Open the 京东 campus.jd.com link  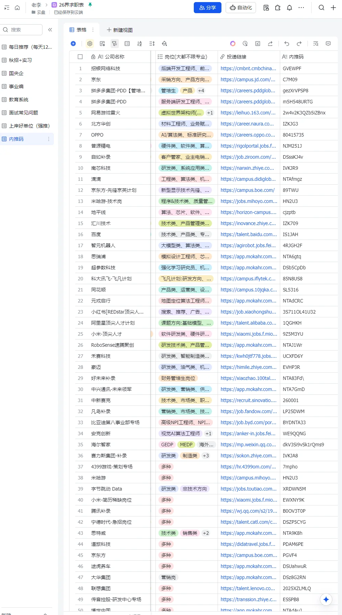pyautogui.click(x=248, y=80)
